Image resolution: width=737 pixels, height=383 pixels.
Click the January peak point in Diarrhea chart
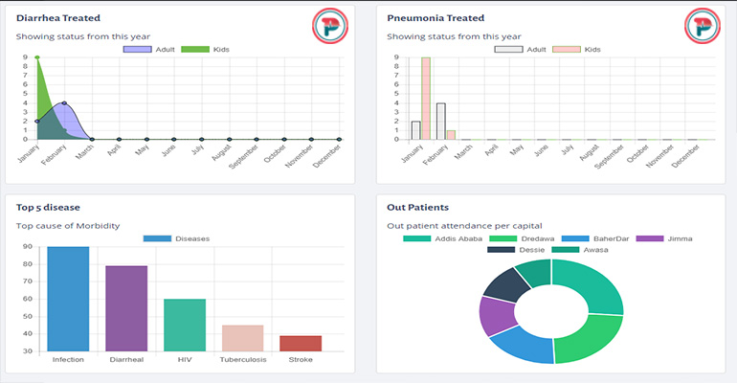point(36,57)
